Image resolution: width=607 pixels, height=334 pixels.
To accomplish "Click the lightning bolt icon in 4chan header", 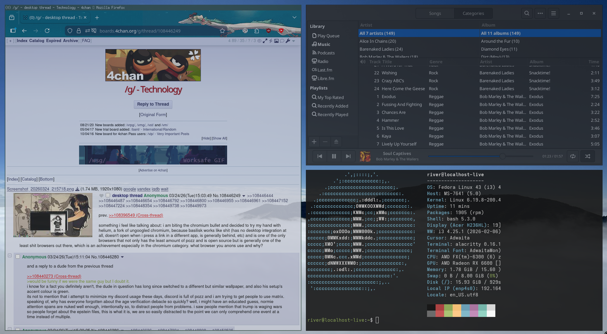I will (x=271, y=41).
